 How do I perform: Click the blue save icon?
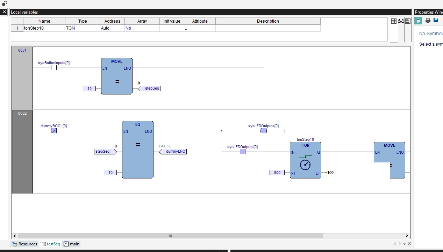point(435,21)
